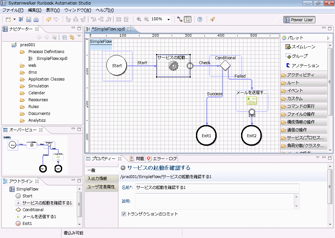Expand the ルート palette drawer

point(304,83)
